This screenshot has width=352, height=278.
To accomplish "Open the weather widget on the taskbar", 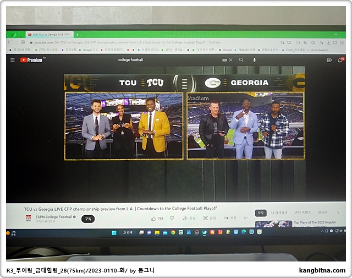I will 11,233.
